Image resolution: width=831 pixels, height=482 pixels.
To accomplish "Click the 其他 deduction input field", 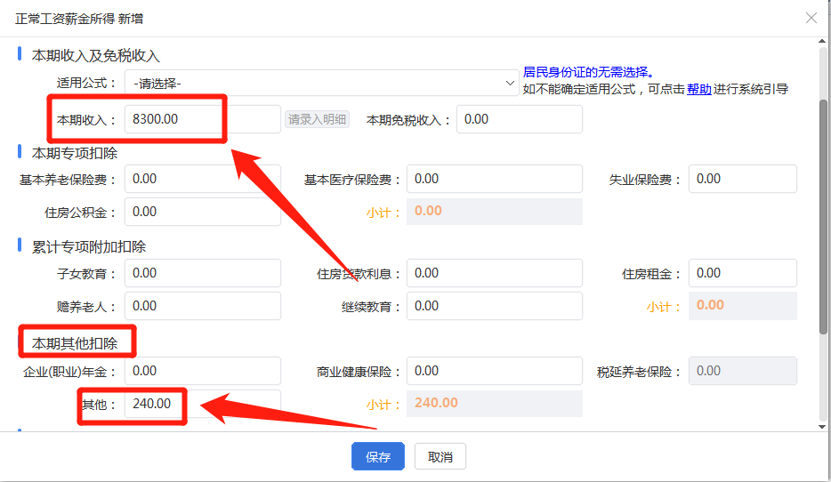I will pos(203,404).
